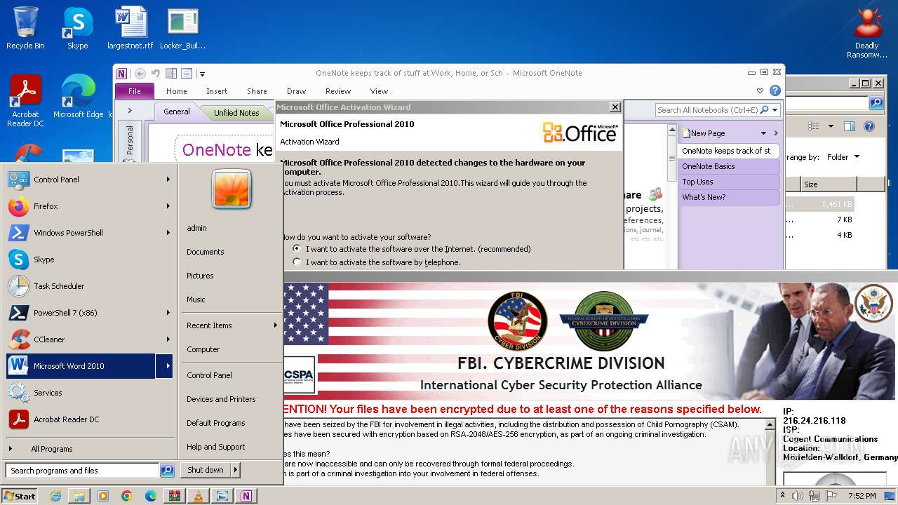Switch to the Draw ribbon tab
This screenshot has height=505, width=898.
click(x=297, y=91)
